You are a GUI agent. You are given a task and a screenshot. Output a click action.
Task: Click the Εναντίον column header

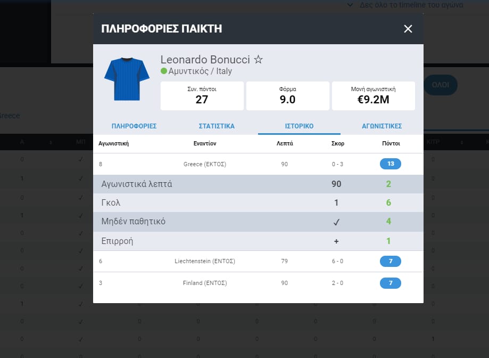point(205,144)
